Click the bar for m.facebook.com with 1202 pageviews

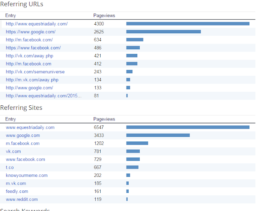coord(137,143)
